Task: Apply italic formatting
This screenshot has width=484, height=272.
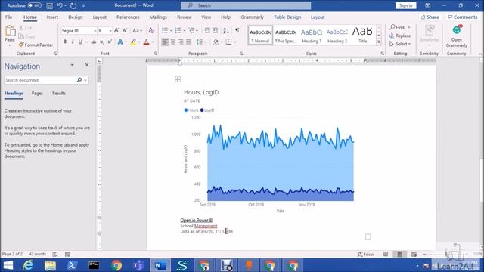Action: (x=73, y=42)
